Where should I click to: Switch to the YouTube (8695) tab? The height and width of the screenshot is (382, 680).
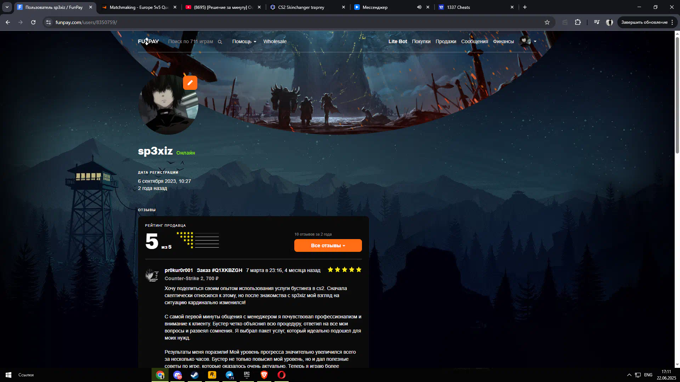click(223, 7)
